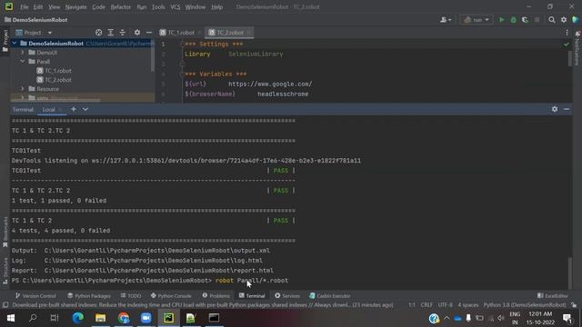
Task: Open the VCS menu
Action: tap(176, 7)
